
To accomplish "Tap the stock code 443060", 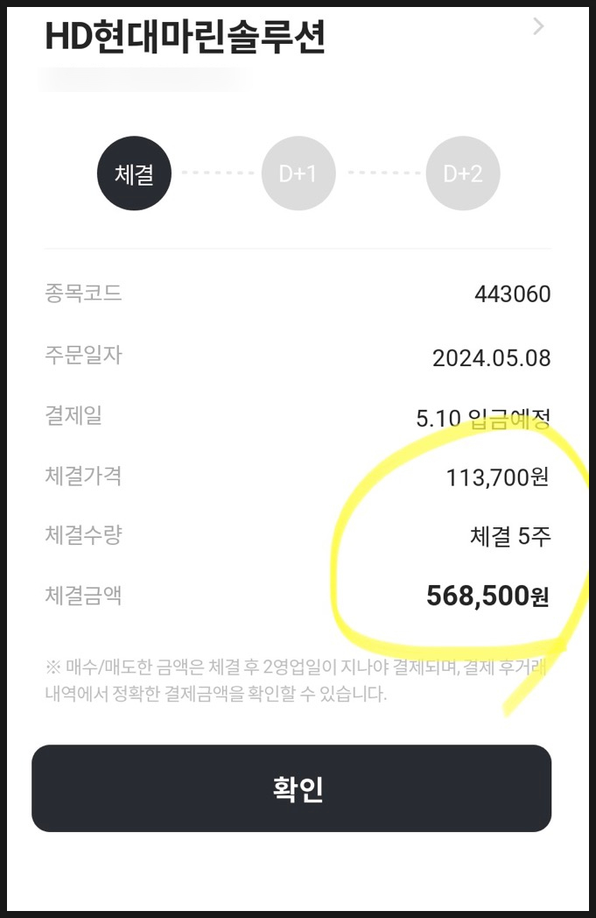I will click(512, 294).
